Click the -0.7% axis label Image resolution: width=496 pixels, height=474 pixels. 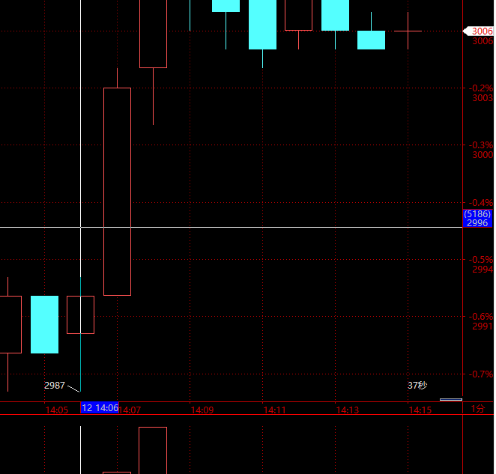click(x=481, y=374)
